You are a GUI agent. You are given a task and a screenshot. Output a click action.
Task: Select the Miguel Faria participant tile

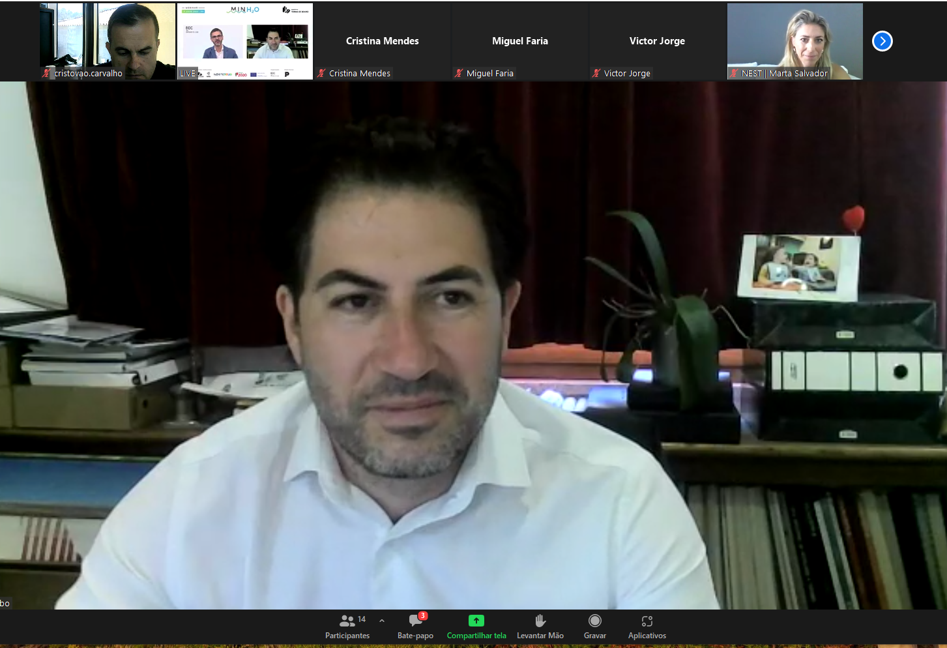pos(520,41)
